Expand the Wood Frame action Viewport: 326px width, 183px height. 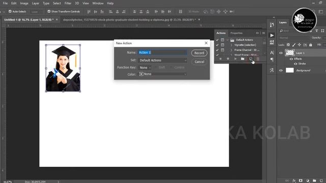point(231,55)
